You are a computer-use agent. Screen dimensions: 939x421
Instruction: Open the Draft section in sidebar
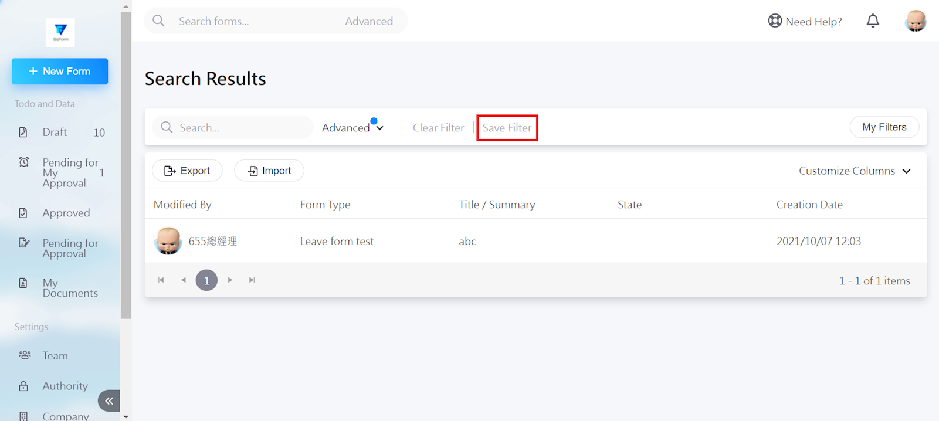(55, 133)
